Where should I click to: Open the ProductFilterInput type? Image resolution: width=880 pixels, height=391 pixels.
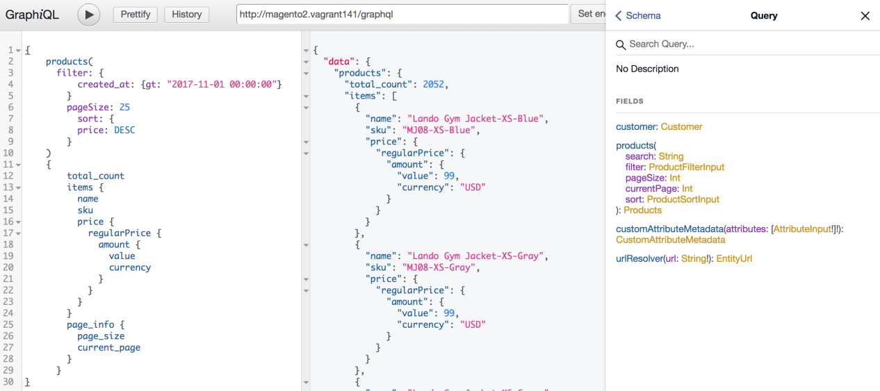(x=686, y=167)
